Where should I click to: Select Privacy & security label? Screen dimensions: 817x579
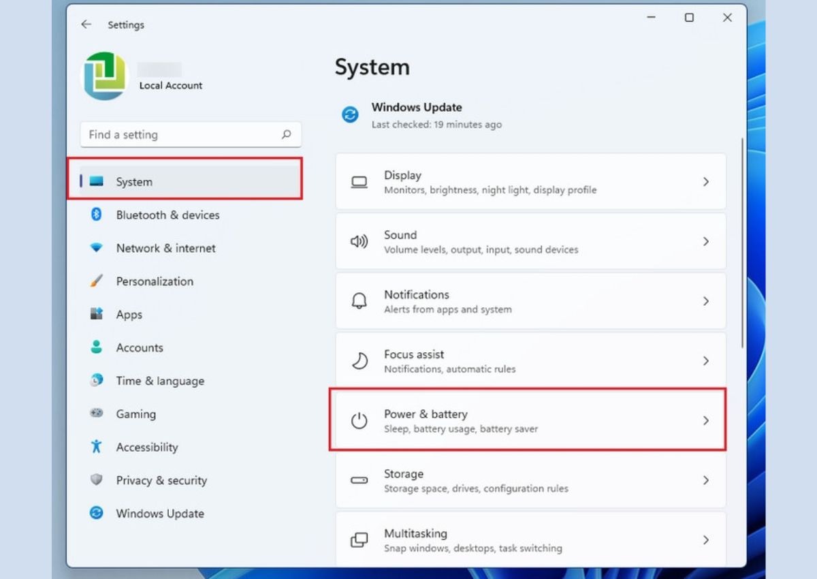(161, 481)
